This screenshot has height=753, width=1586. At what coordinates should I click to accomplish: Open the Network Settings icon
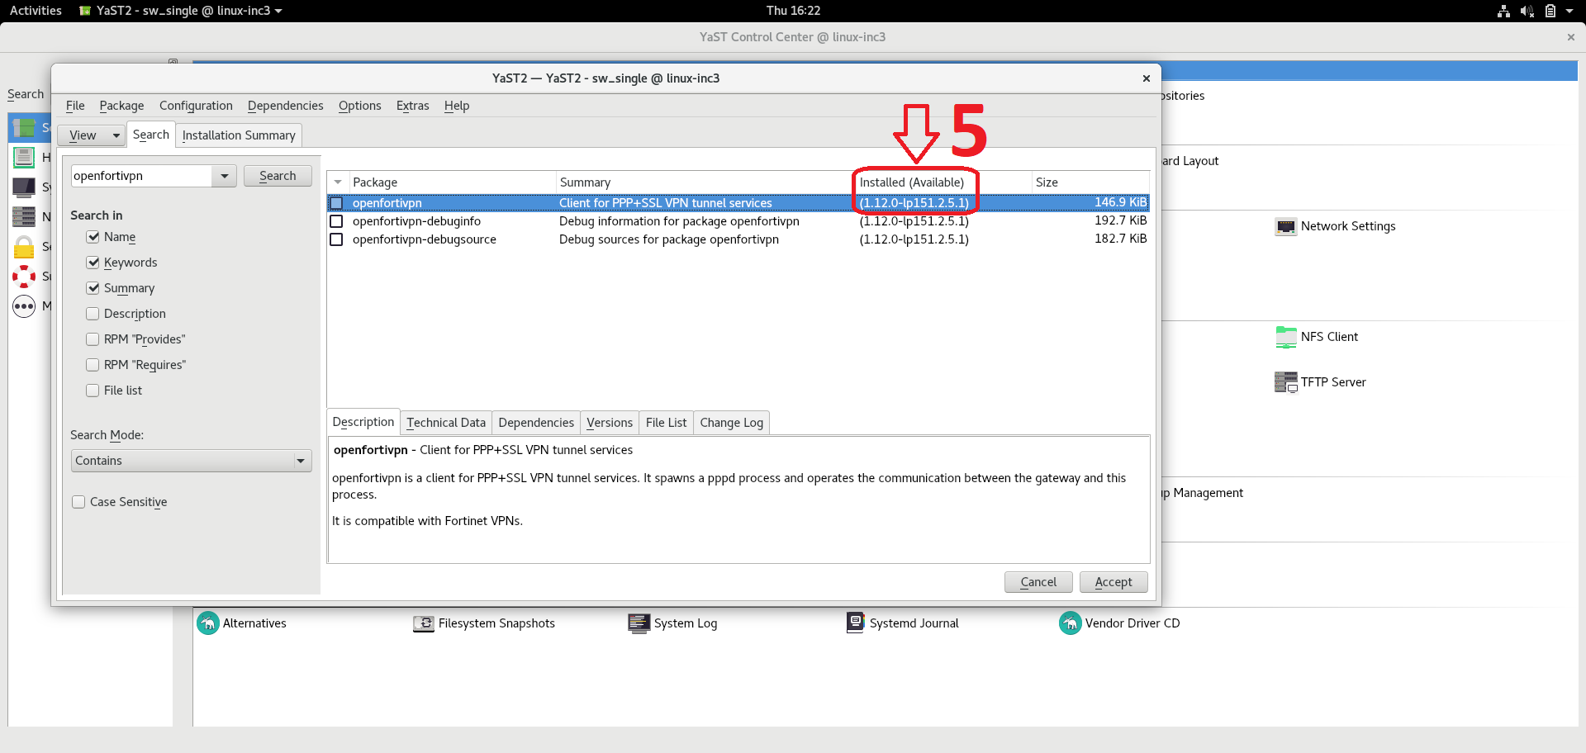1285,227
